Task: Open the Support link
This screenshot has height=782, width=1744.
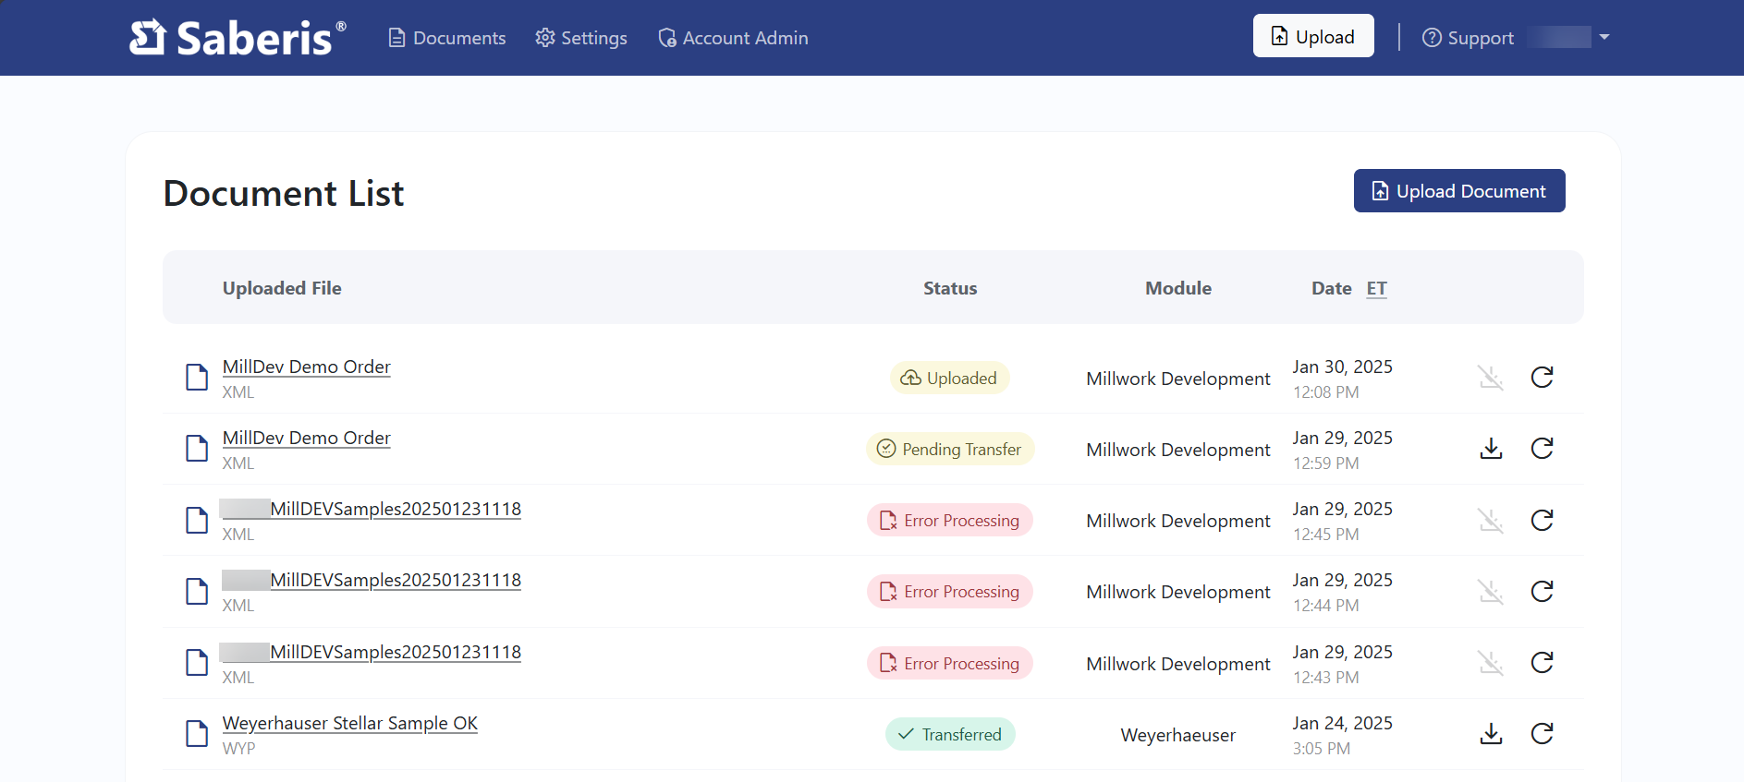Action: 1468,38
